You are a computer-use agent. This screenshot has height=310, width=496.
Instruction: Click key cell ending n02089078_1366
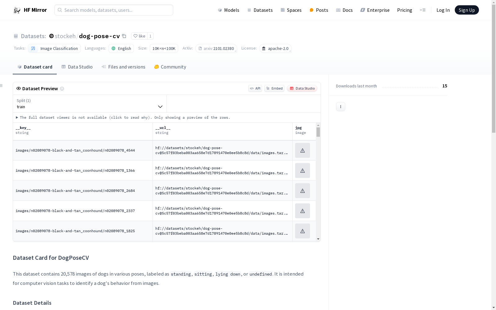(83, 170)
